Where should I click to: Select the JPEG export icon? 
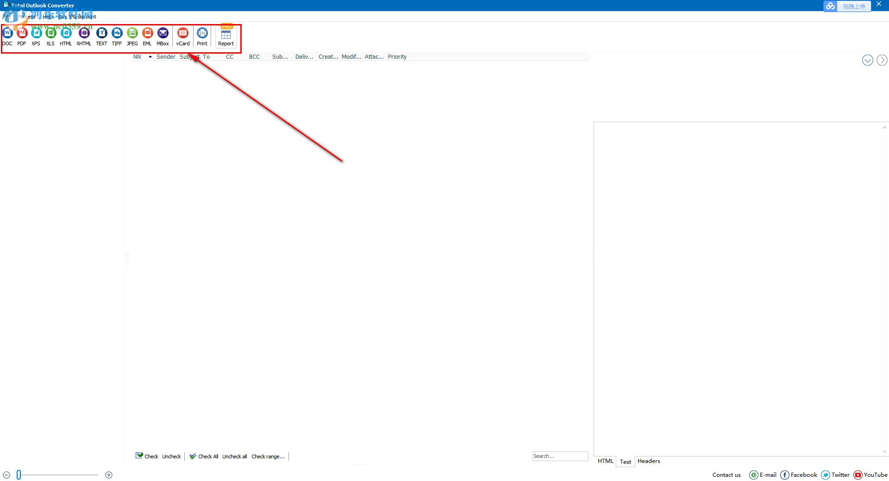(132, 36)
